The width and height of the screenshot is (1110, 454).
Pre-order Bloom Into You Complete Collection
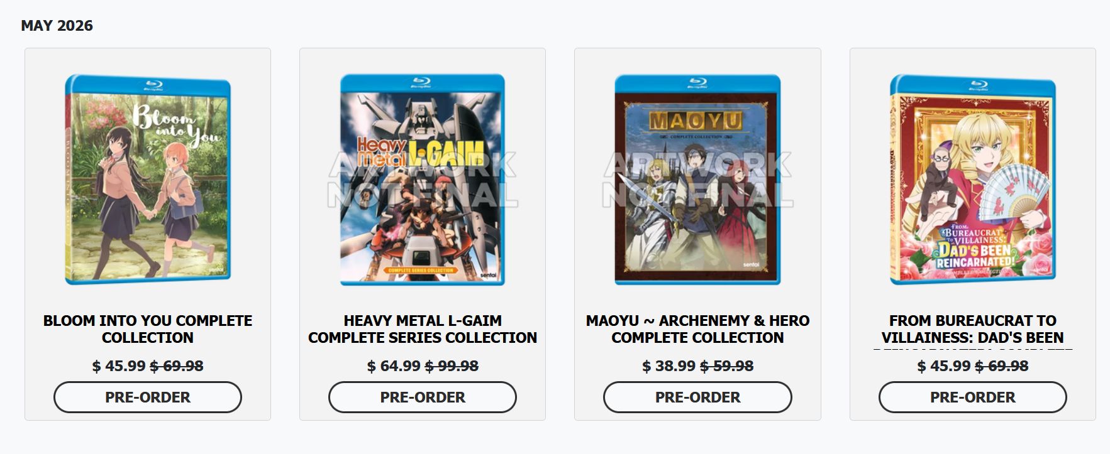pos(148,397)
